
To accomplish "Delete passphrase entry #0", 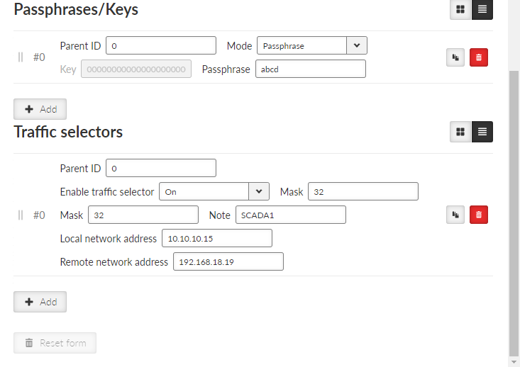I will tap(479, 57).
